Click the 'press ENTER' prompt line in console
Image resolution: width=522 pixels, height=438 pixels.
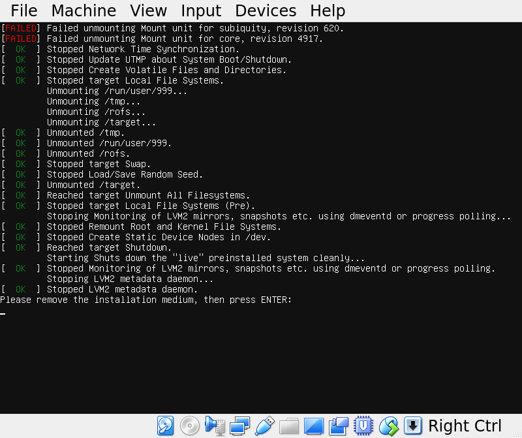pos(146,300)
